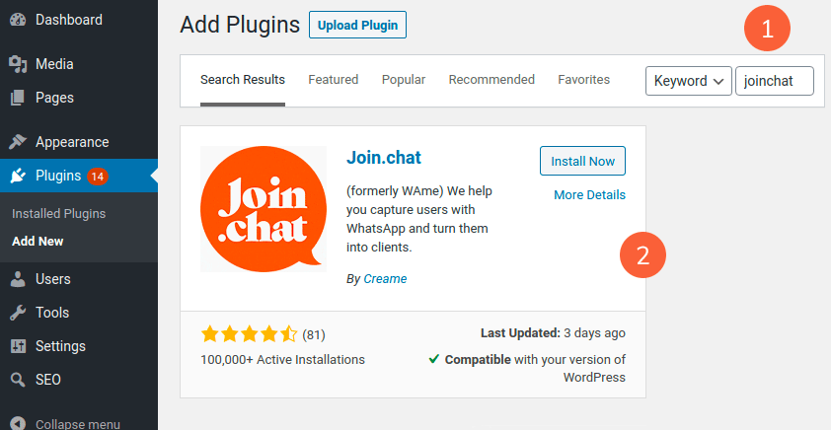Click the Upload Plugin button
This screenshot has height=430, width=831.
(357, 26)
